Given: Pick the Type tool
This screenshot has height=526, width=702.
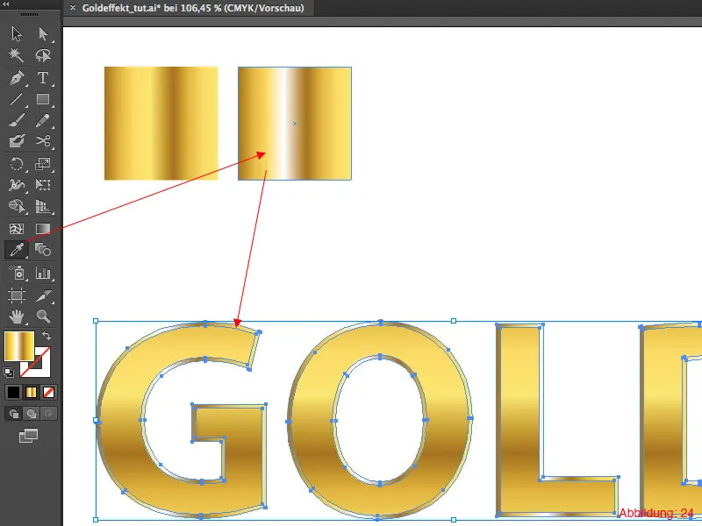Looking at the screenshot, I should pos(43,78).
